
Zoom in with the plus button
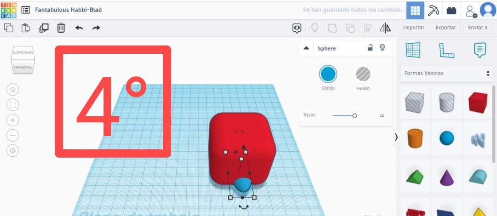point(13,120)
